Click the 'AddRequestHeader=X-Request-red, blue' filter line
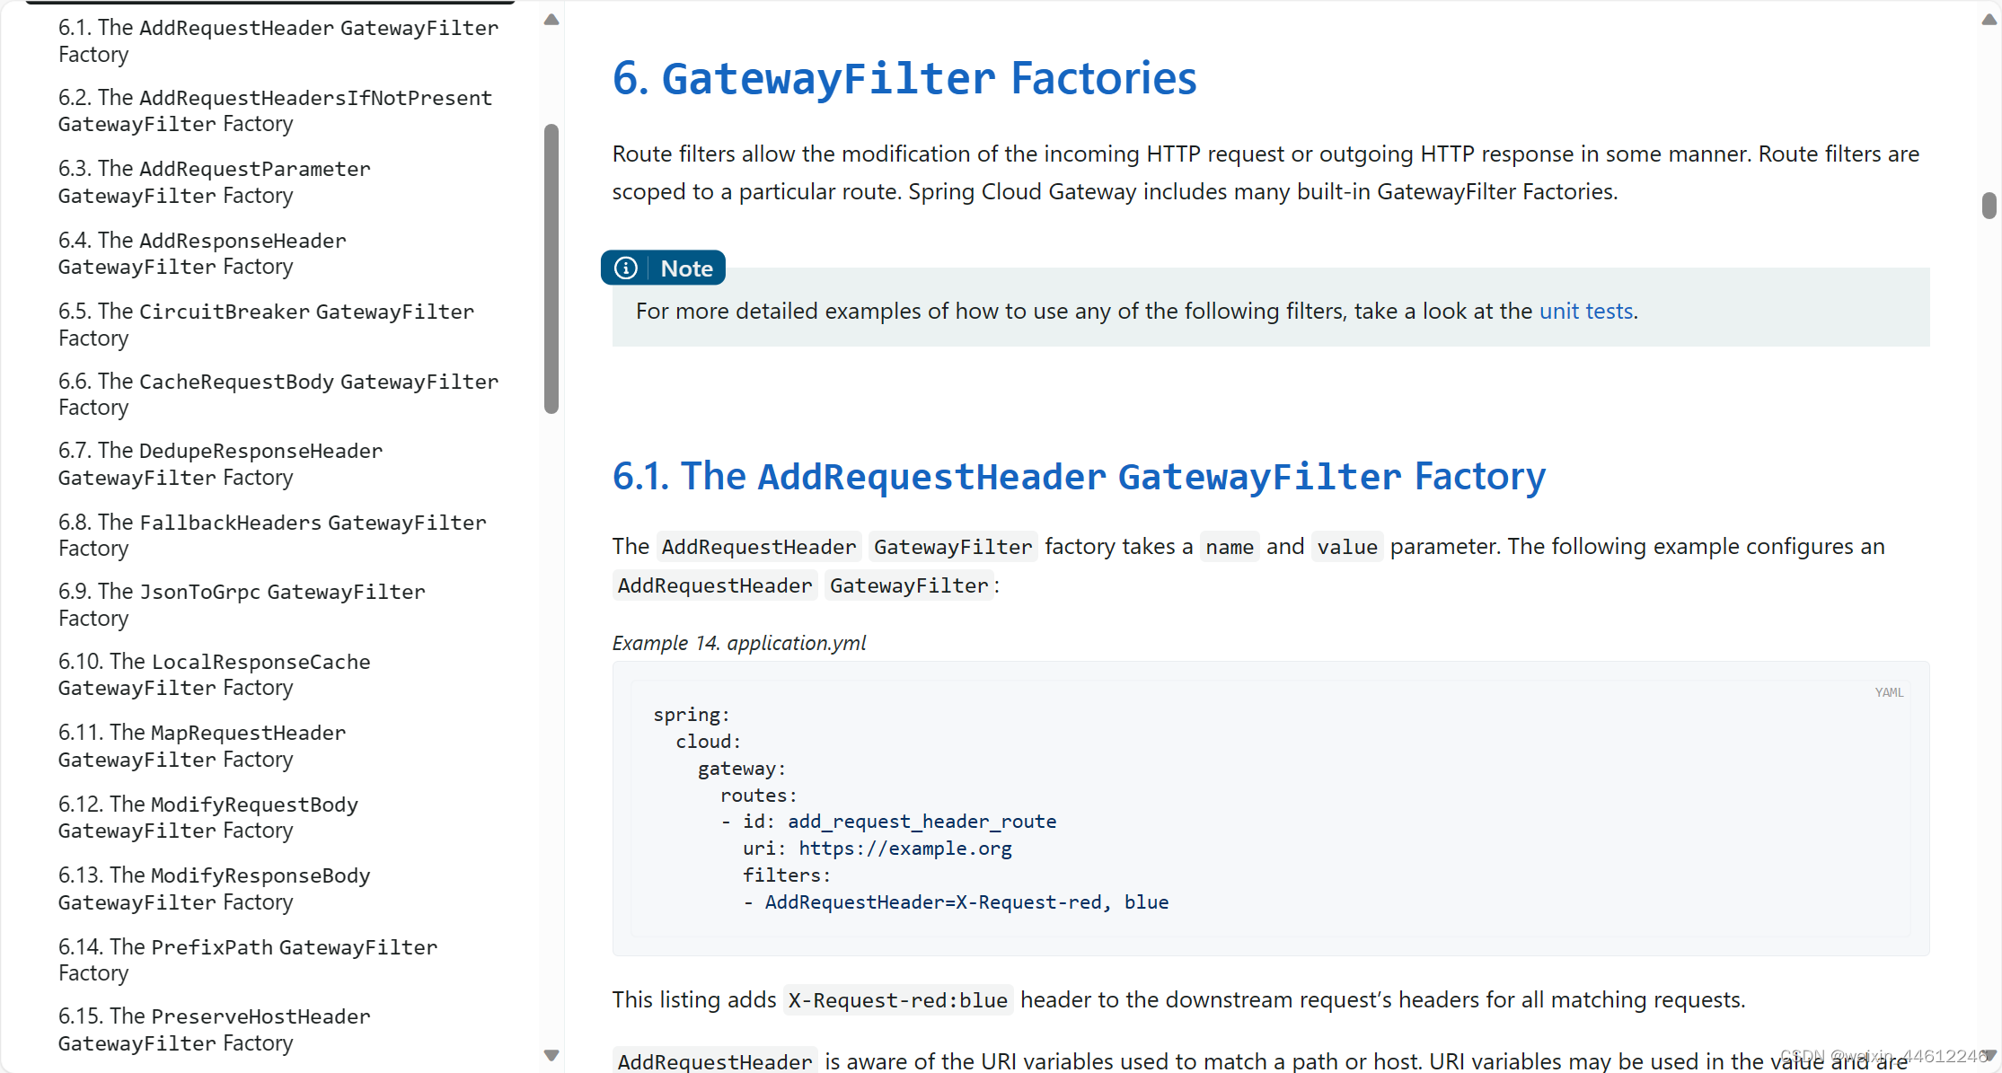The width and height of the screenshot is (2002, 1073). pos(966,902)
